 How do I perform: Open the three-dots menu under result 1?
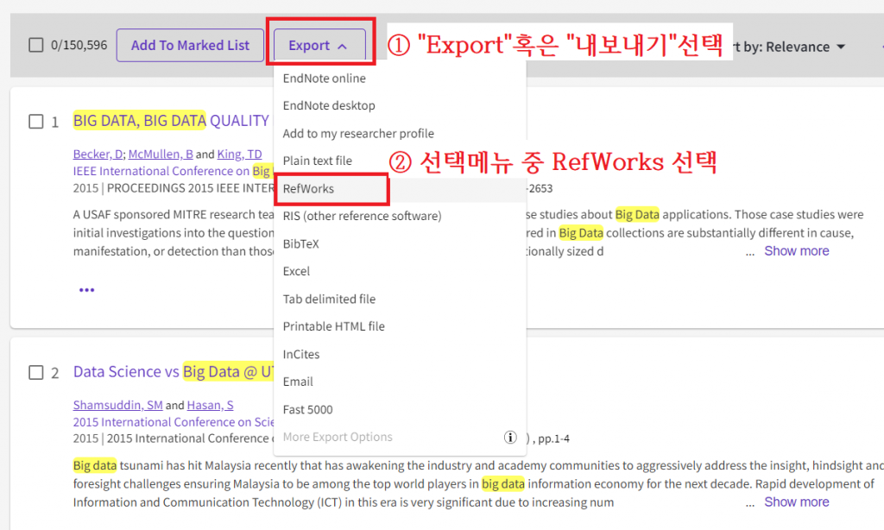tap(86, 290)
